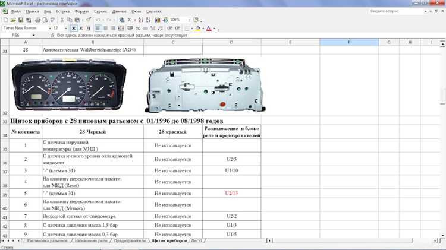
Task: Insert hyperlink using globe icon
Action: [122, 20]
